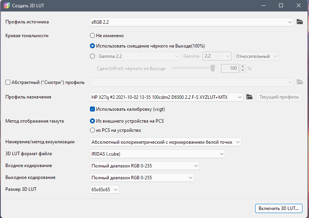Viewport: 309px width, 218px height.
Task: Choose 'из PCS на устройство' gamut mapping
Action: (x=92, y=130)
